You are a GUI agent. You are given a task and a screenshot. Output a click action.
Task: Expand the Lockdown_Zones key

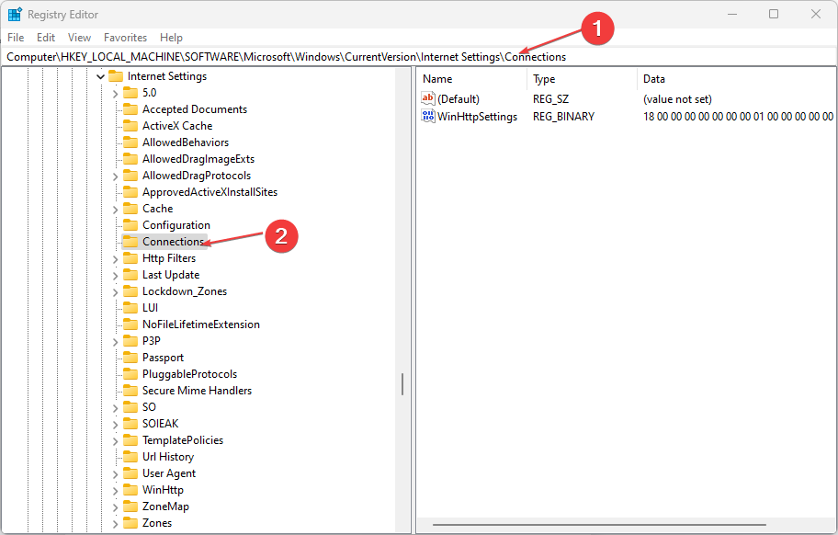click(116, 292)
